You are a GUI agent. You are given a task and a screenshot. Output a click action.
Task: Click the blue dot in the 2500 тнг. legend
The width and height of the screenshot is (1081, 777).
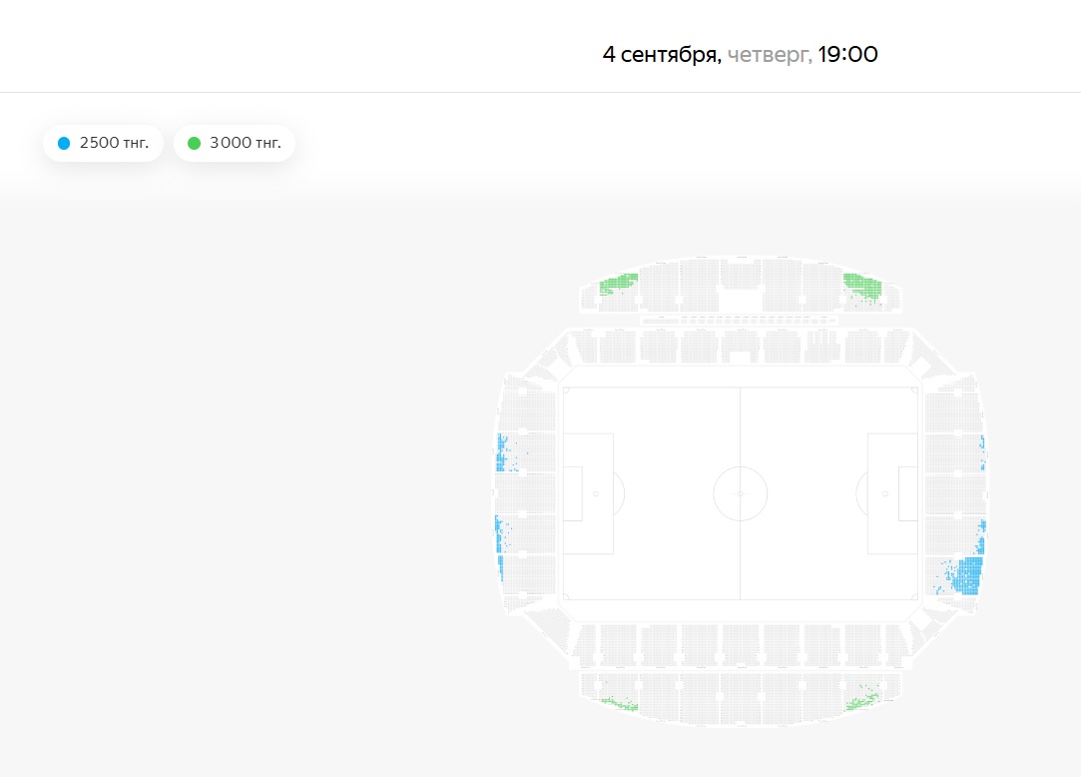[x=64, y=143]
